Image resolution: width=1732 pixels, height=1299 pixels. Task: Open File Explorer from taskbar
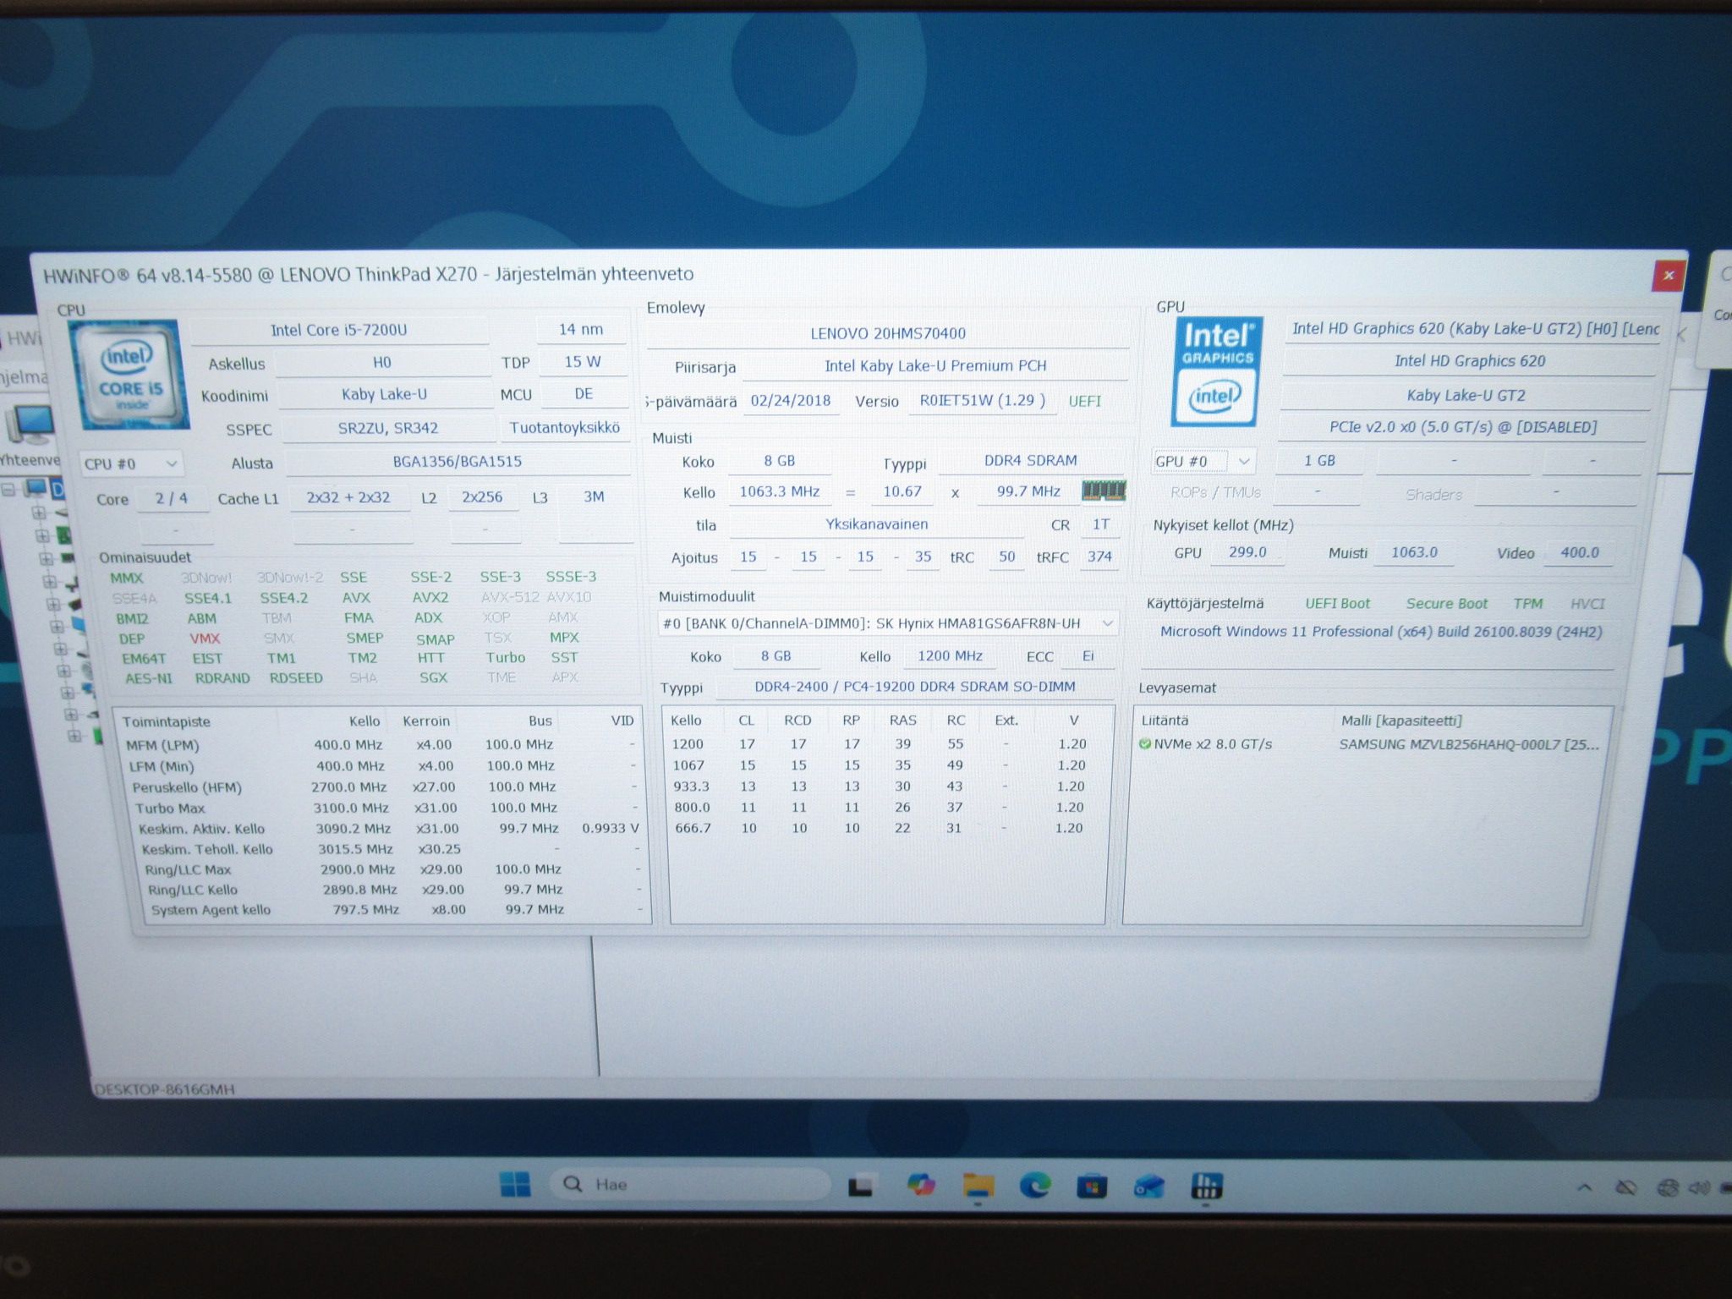pos(978,1186)
